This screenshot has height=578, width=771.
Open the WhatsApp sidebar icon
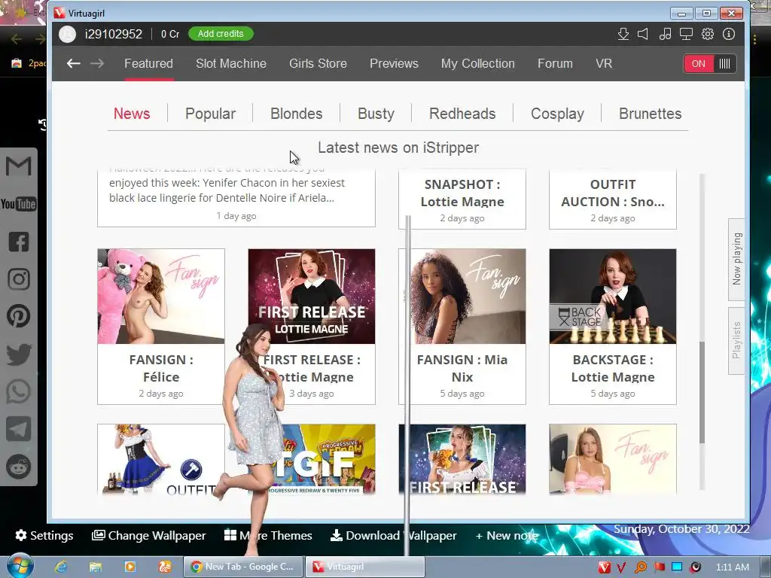[x=19, y=391]
